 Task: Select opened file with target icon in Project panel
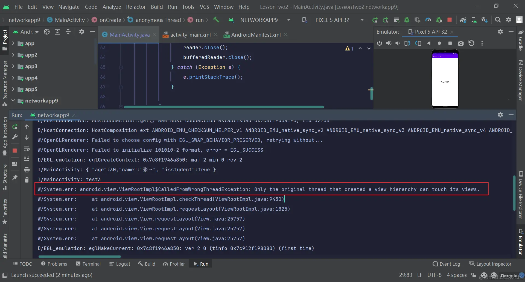click(47, 32)
